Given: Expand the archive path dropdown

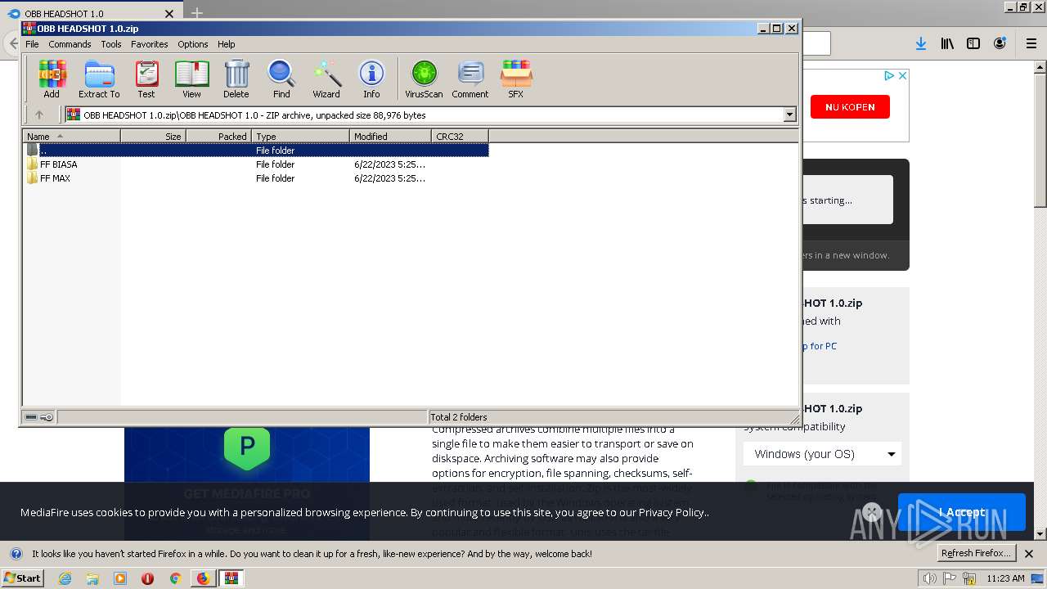Looking at the screenshot, I should [790, 115].
